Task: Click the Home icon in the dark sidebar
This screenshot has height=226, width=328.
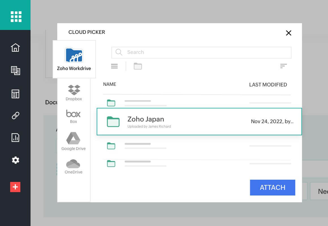Action: [15, 48]
